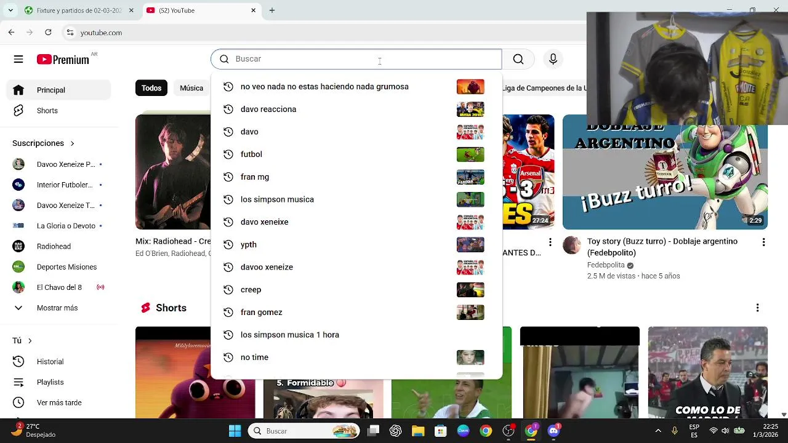Switch to the (52) YouTube browser tab
788x443 pixels.
[x=201, y=10]
